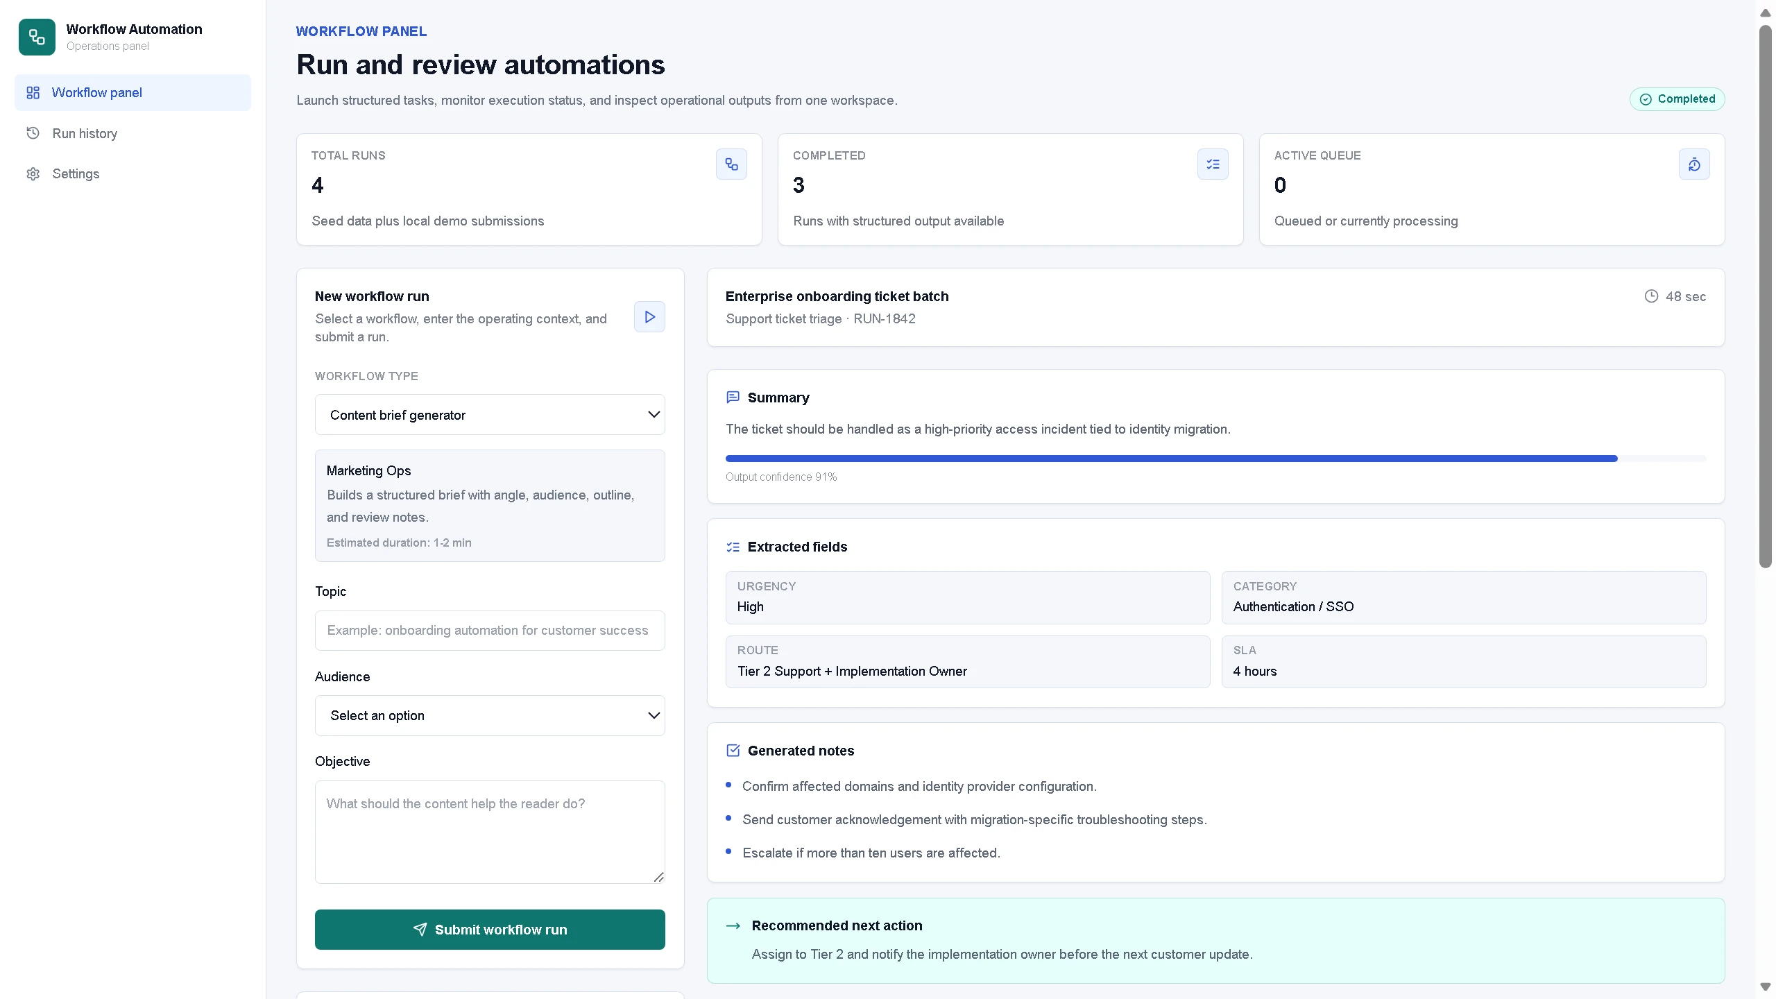Click the Completed card checklist icon
This screenshot has height=999, width=1776.
point(1213,164)
